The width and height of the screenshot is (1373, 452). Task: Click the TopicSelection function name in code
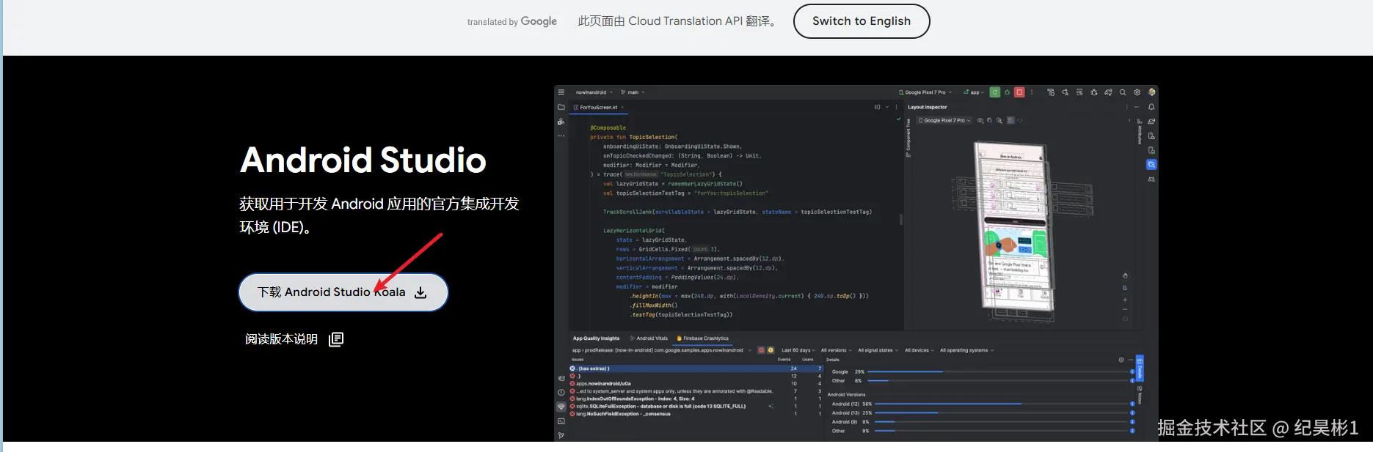coord(652,137)
